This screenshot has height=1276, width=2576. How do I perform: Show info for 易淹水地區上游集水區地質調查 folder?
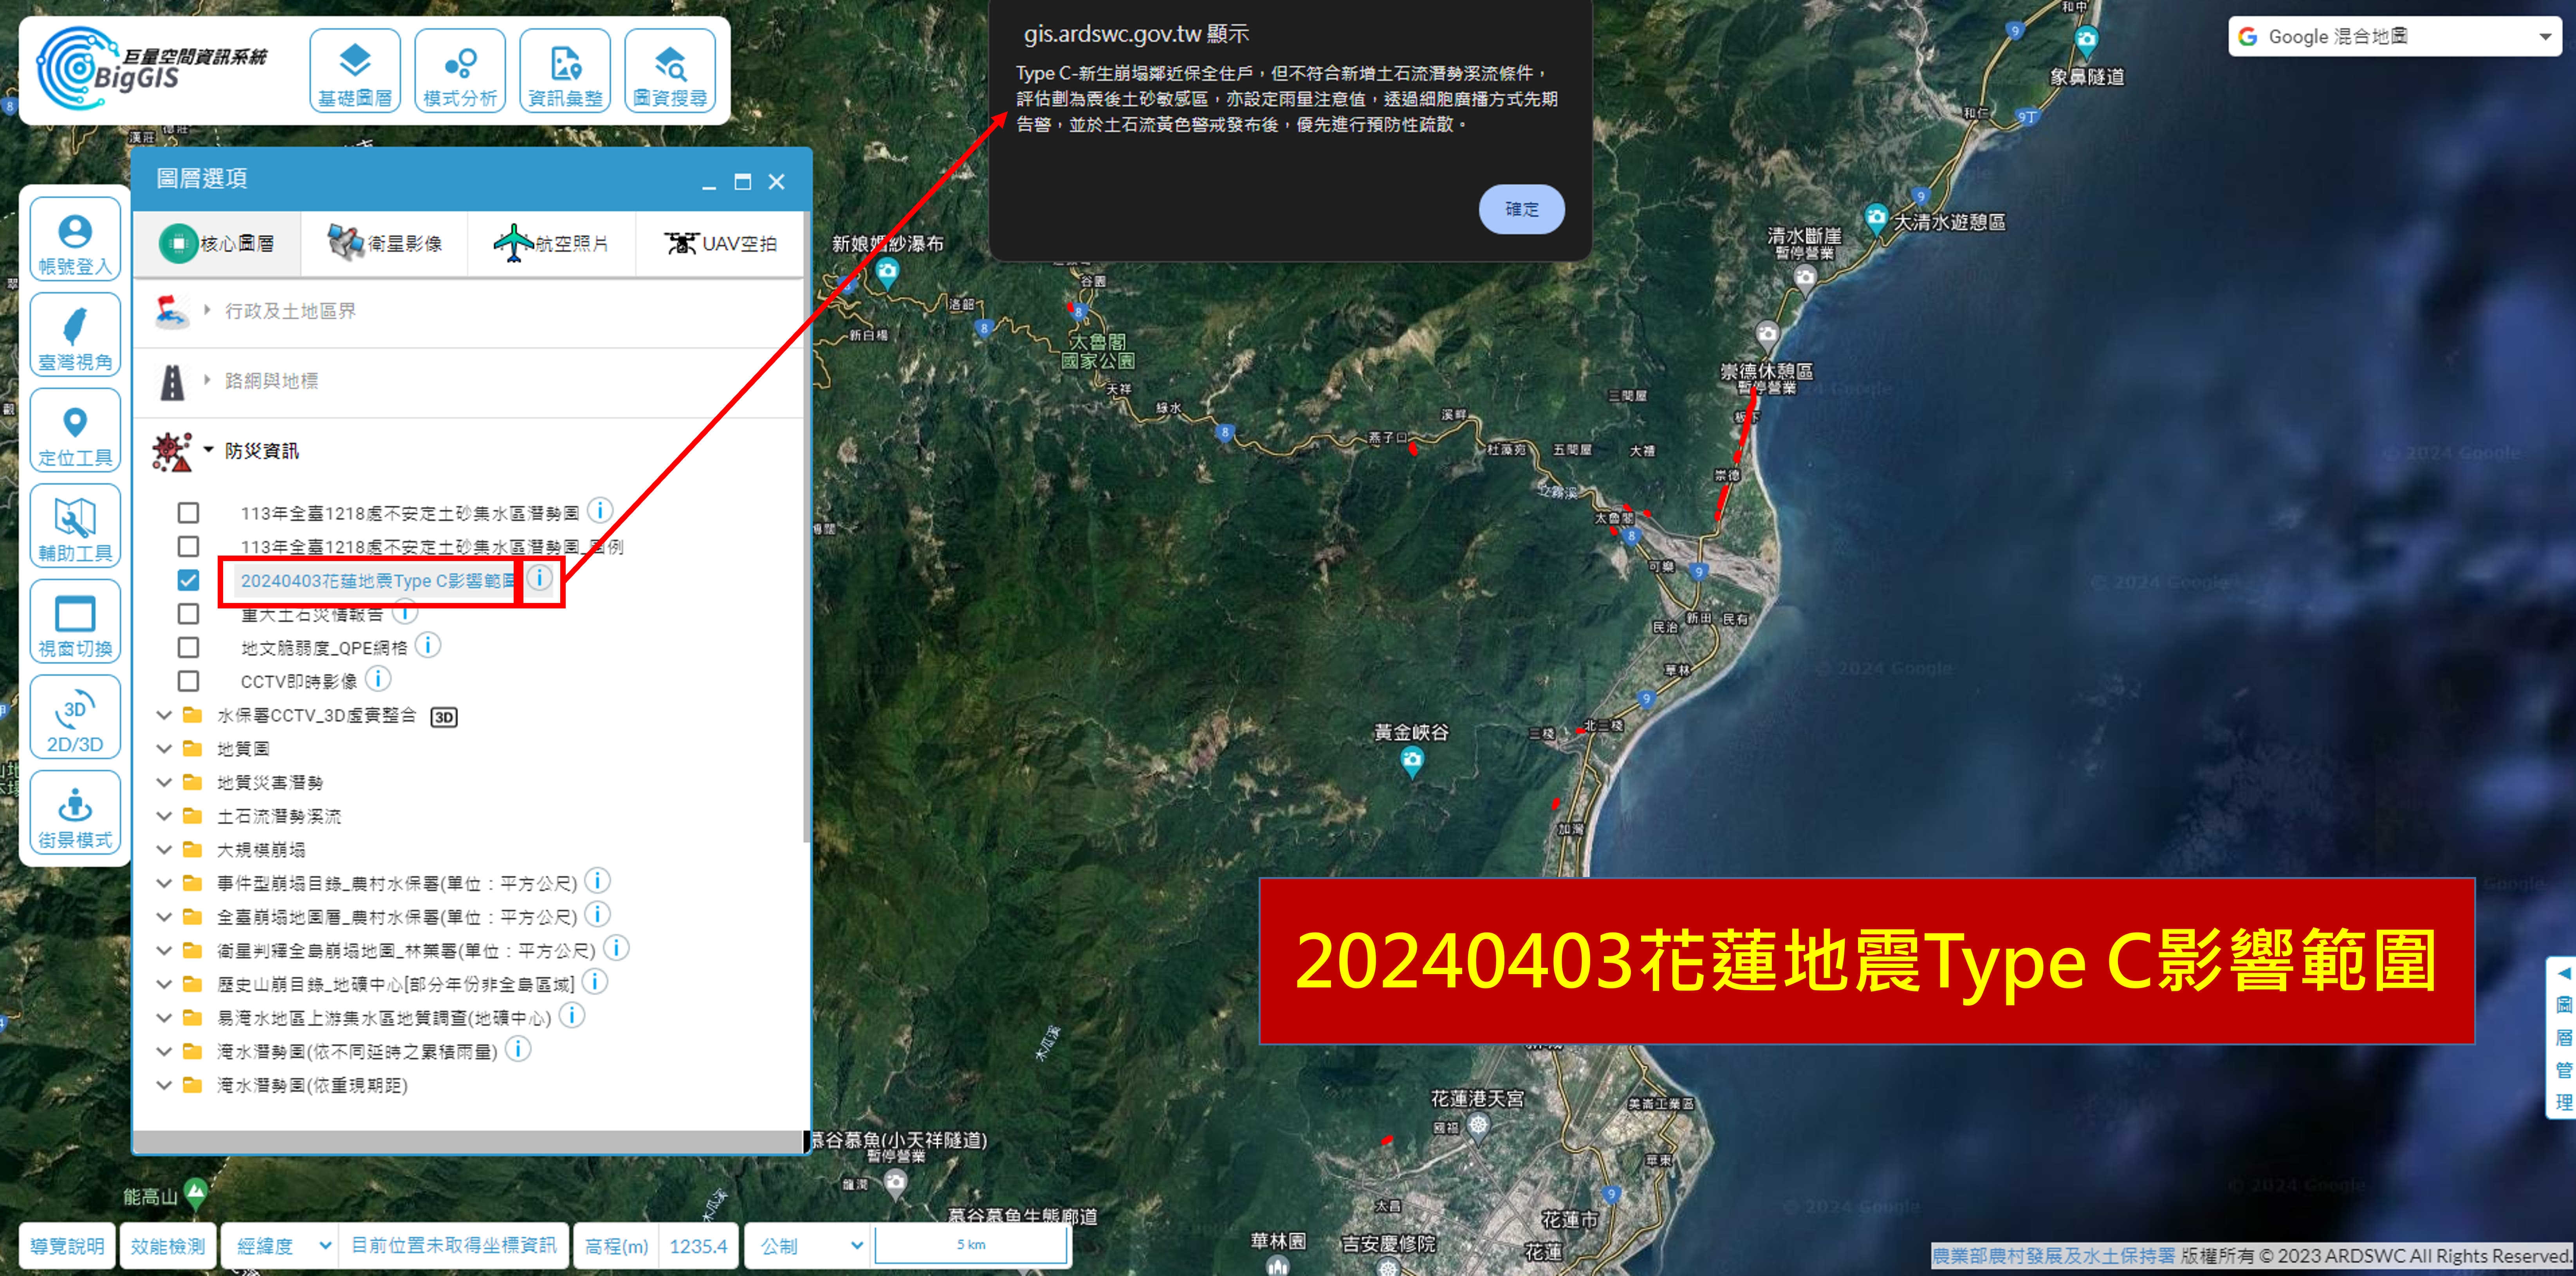(572, 1016)
